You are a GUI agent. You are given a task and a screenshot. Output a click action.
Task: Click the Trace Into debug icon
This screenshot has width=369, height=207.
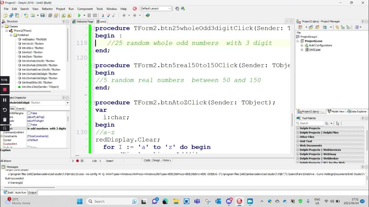pyautogui.click(x=103, y=16)
